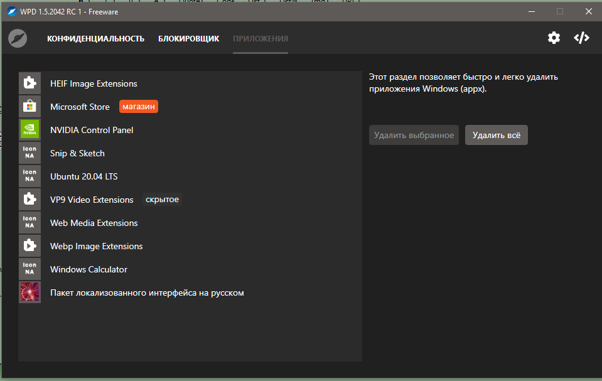Select Пакет локализованного интерфейса на русском text
Viewport: 602px width, 381px height.
pyautogui.click(x=147, y=292)
